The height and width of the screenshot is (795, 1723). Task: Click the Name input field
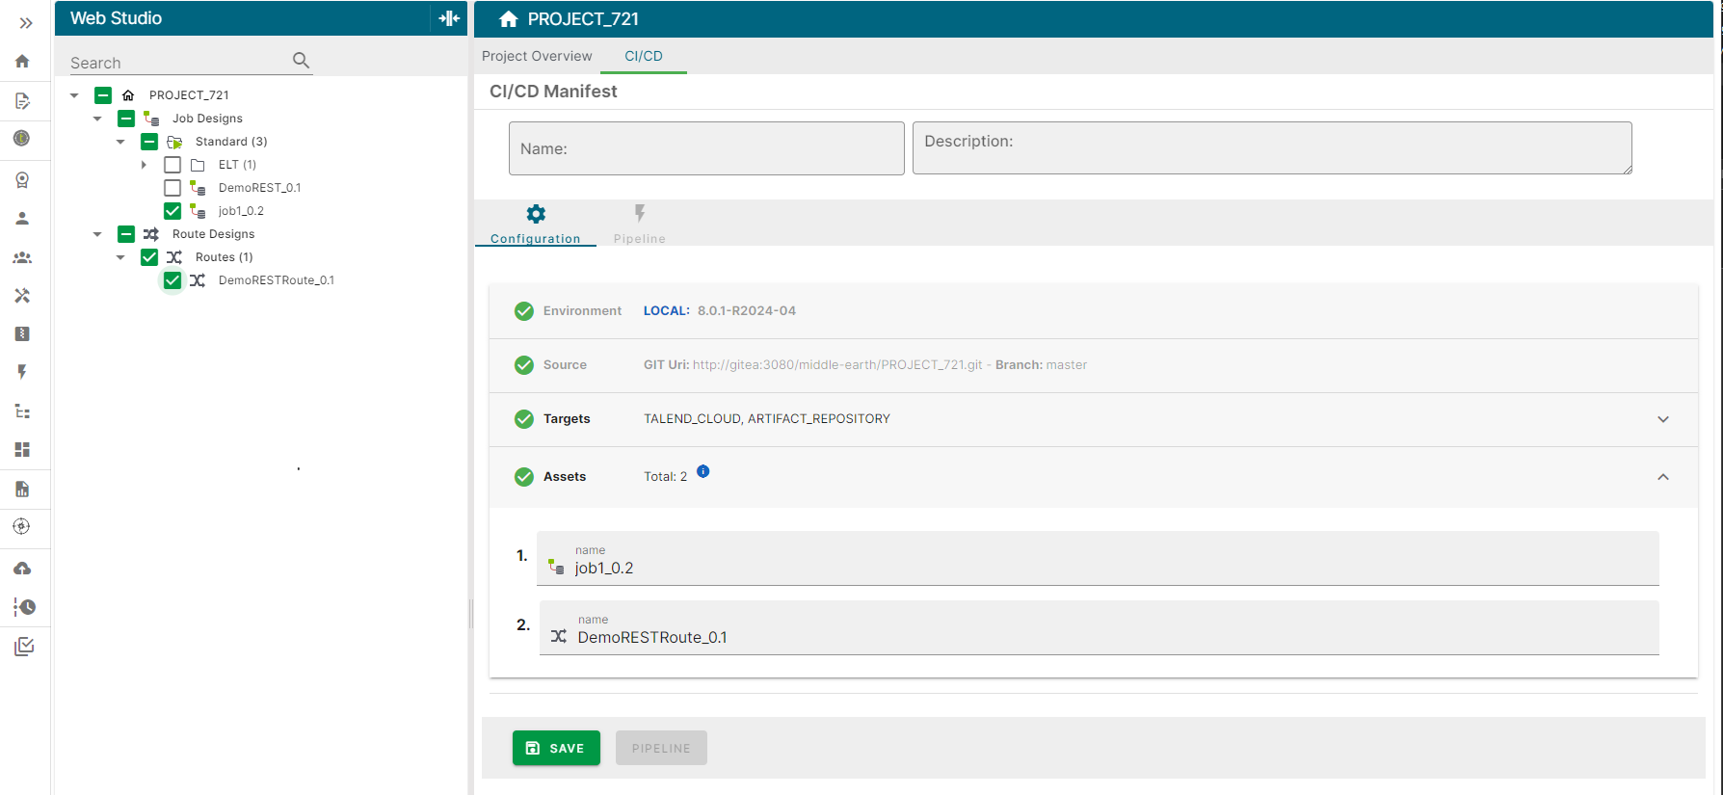706,148
